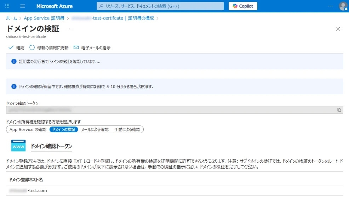This screenshot has width=349, height=206.
Task: Close the ドメインの検証 pane
Action: point(338,29)
